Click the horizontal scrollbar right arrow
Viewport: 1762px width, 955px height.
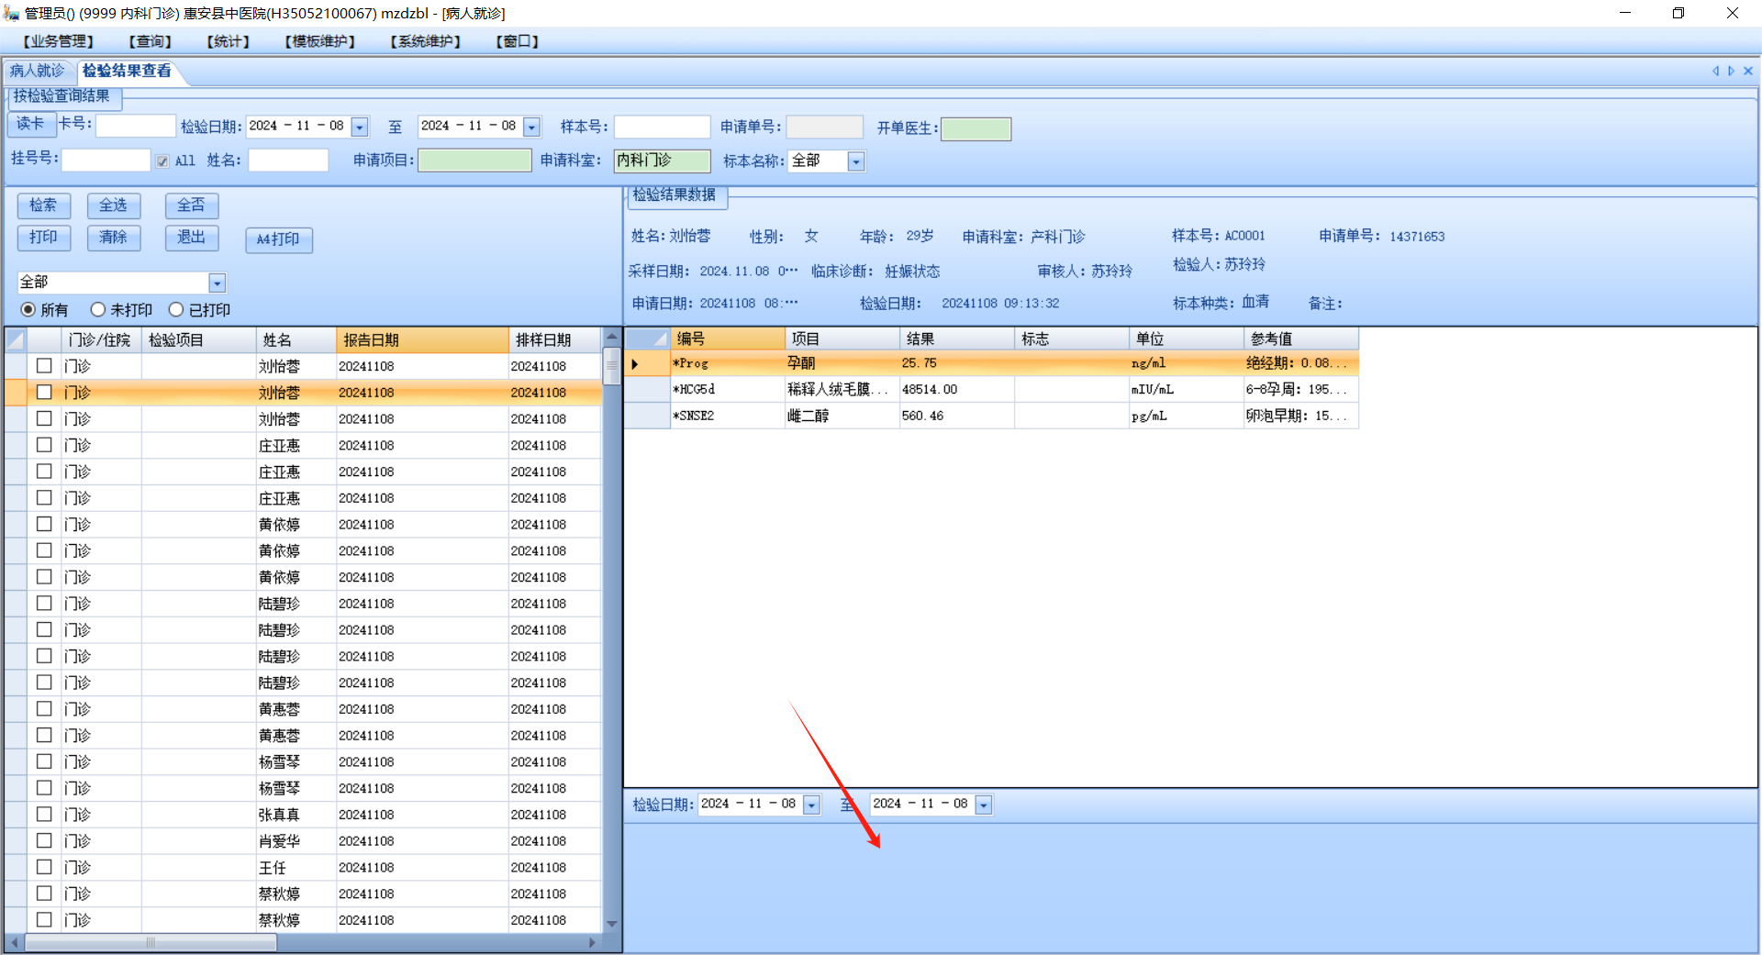pos(593,942)
